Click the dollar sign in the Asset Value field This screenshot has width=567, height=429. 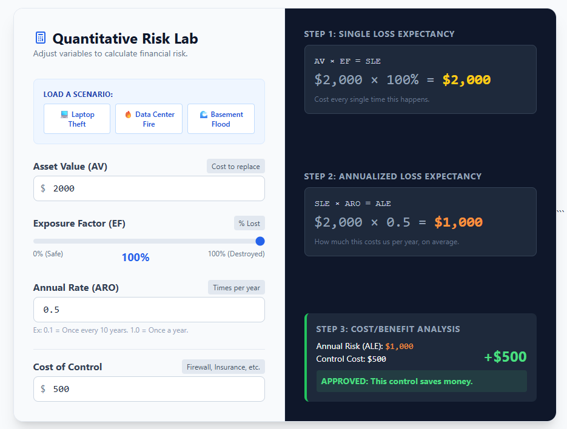click(42, 188)
